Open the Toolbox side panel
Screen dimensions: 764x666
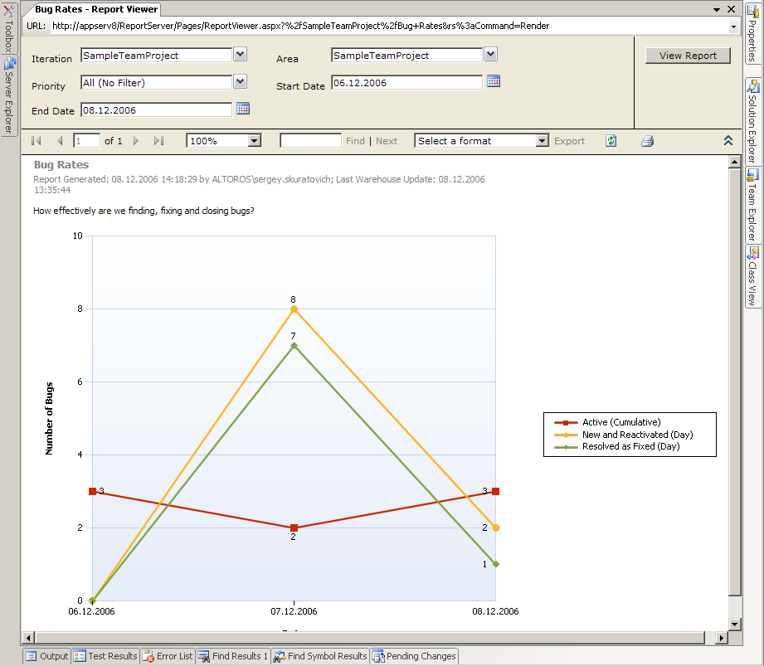point(9,27)
